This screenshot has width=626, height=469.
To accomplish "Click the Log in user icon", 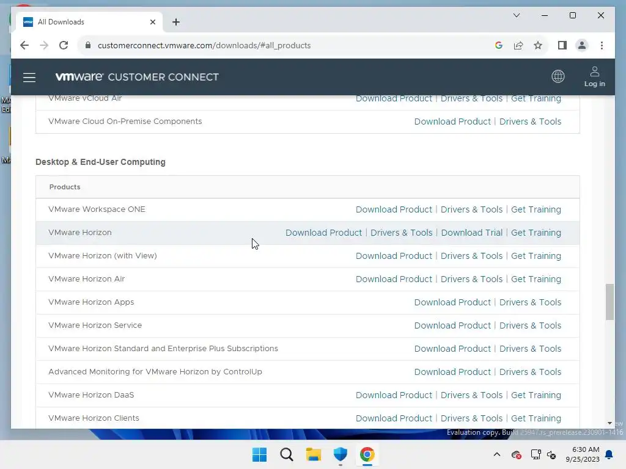I will [x=594, y=76].
